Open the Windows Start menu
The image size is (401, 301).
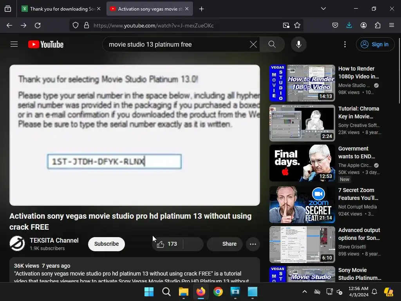pyautogui.click(x=149, y=292)
